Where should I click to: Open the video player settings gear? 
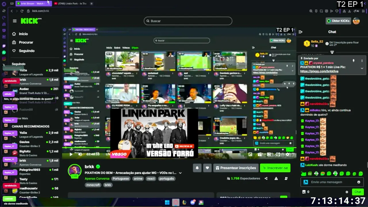click(x=287, y=154)
